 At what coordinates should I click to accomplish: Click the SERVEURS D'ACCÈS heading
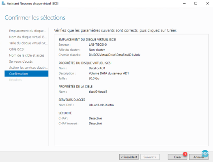coord(72,100)
